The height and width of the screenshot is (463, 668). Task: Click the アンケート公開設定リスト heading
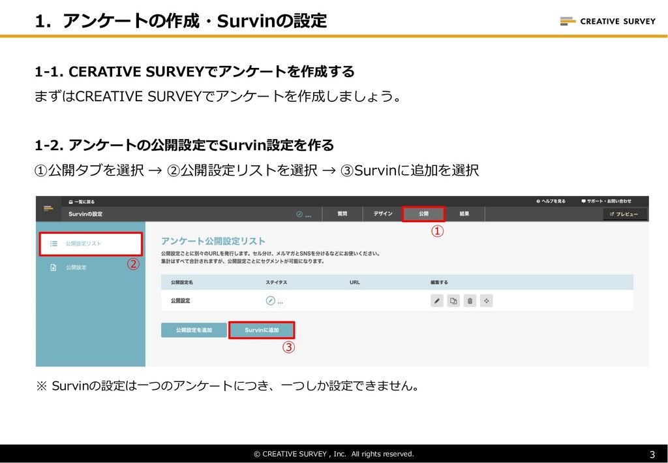tap(213, 242)
